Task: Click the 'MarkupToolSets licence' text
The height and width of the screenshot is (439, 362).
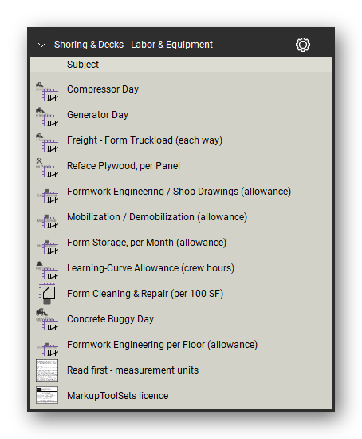Action: (117, 396)
